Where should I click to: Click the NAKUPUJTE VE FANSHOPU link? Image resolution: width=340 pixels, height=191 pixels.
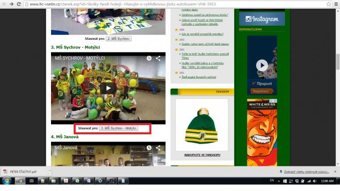click(202, 155)
